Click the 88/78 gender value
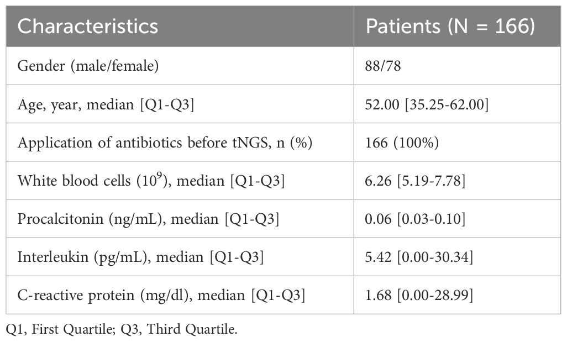The width and height of the screenshot is (567, 342). click(x=382, y=66)
